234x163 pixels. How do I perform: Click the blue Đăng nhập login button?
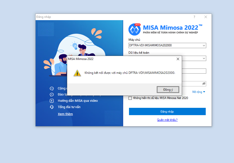point(167,111)
